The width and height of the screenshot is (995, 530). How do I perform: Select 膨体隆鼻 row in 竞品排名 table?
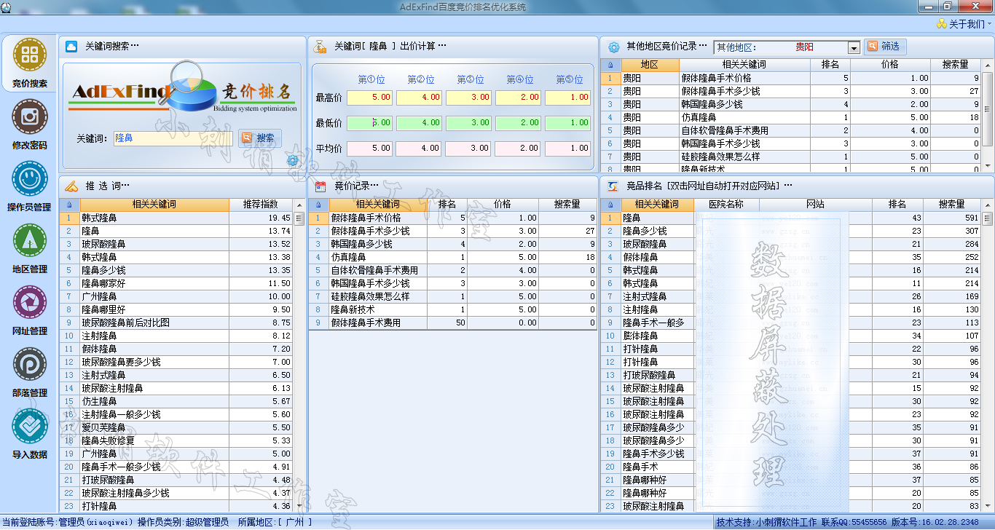(x=791, y=336)
